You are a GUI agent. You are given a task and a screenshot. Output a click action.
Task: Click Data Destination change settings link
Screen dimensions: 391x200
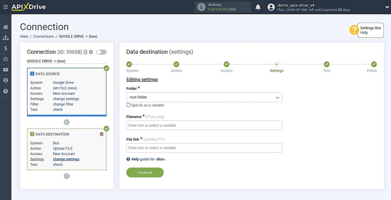pos(66,159)
